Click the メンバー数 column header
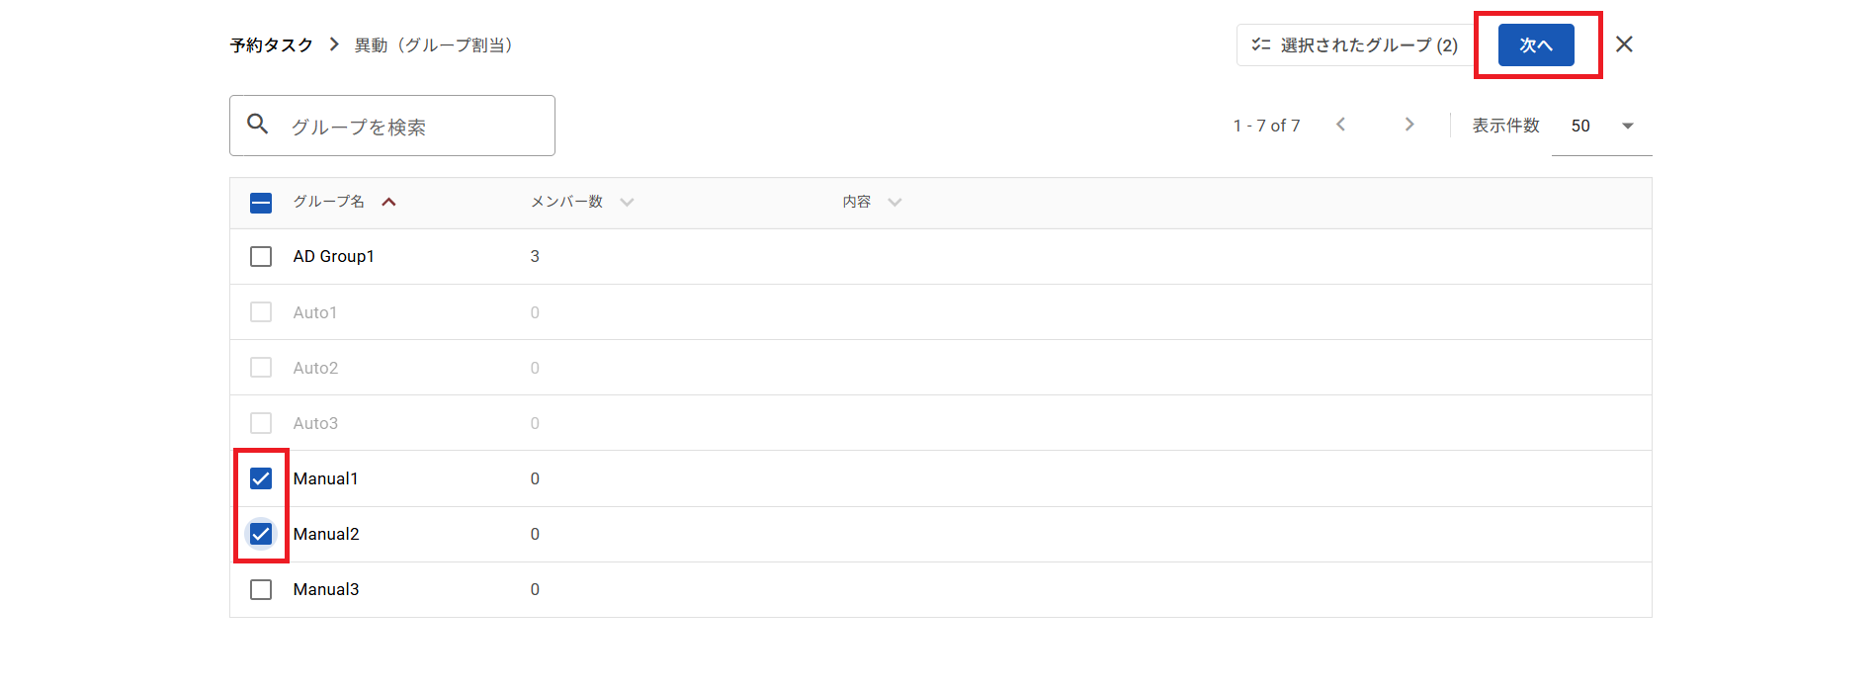Image resolution: width=1876 pixels, height=690 pixels. coord(566,202)
